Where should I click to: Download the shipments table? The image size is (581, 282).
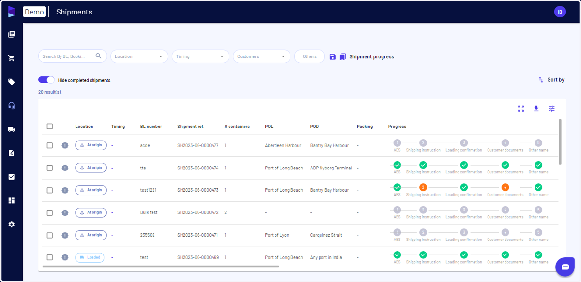tap(536, 109)
